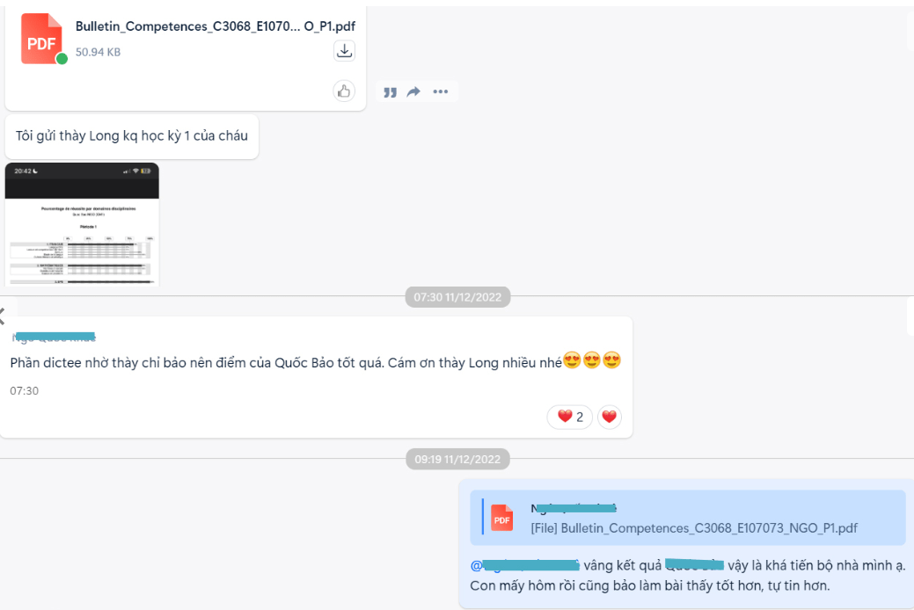
Task: Open more options for PDF message
Action: point(441,91)
